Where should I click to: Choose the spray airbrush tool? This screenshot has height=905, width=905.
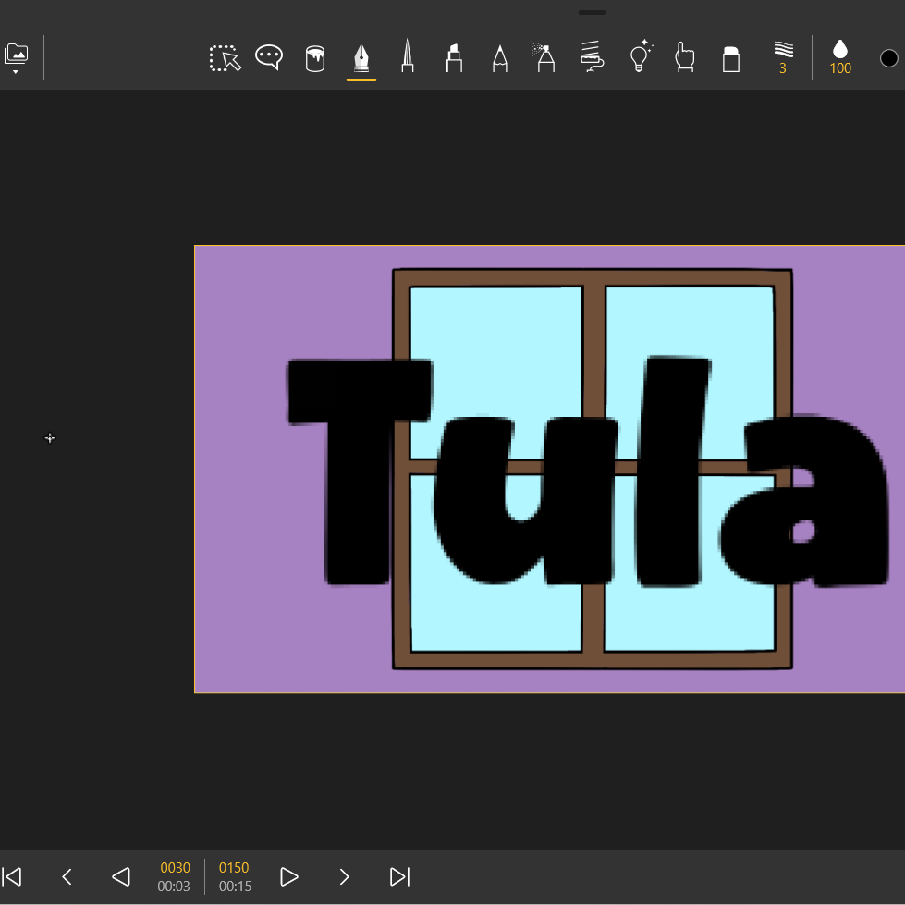(x=544, y=58)
